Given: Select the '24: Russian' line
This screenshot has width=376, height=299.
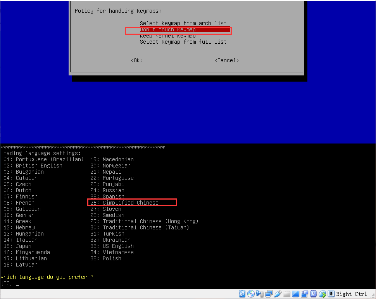Looking at the screenshot, I should coord(107,191).
